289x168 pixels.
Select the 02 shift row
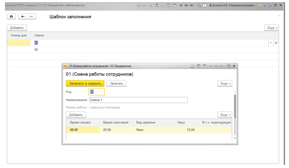tap(143, 50)
